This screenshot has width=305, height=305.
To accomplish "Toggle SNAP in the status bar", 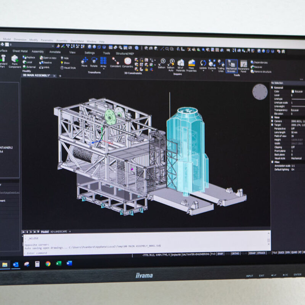I will (x=220, y=253).
